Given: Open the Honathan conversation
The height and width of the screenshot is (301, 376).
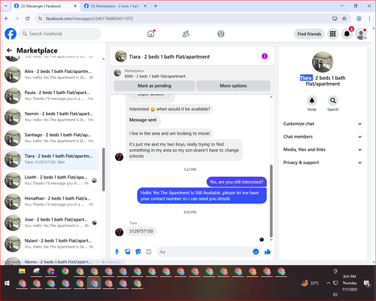Looking at the screenshot, I should (51, 201).
